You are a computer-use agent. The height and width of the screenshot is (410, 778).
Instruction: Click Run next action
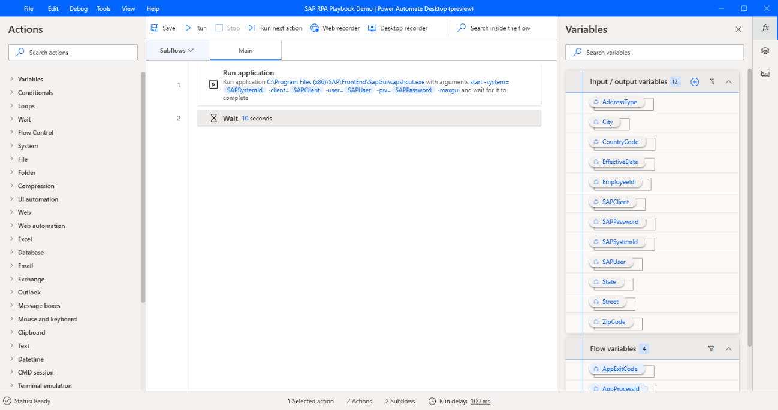(275, 28)
